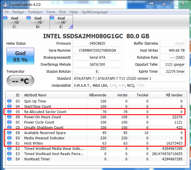Image resolution: width=191 pixels, height=170 pixels.
Task: Click raw value 16373403 in Host Writes row
Action: (x=174, y=143)
